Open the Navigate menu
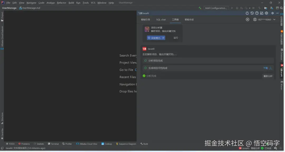Image resolution: width=285 pixels, height=152 pixels. [x=31, y=3]
